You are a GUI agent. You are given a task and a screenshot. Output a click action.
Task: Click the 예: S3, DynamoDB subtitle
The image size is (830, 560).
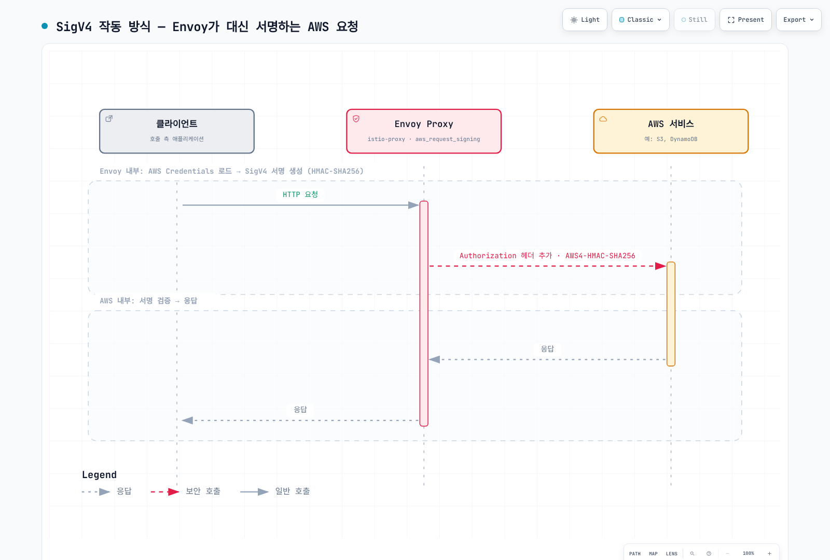[x=671, y=139]
